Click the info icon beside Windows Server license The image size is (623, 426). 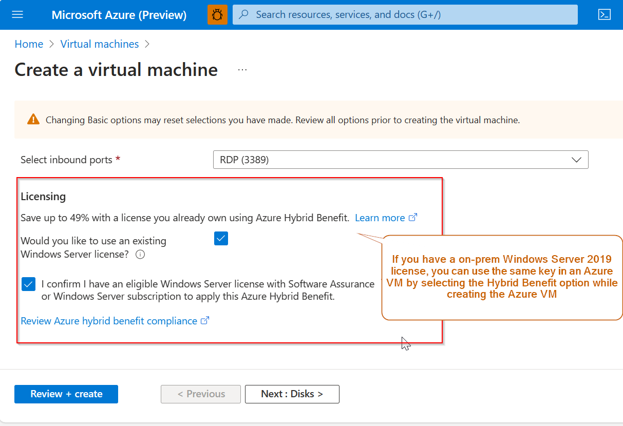[x=140, y=255]
